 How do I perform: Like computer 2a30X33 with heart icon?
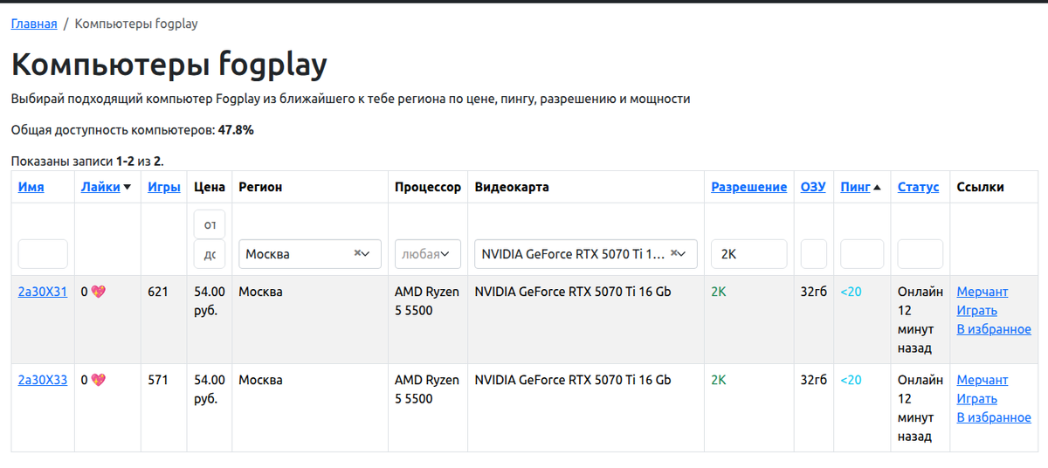(x=98, y=380)
